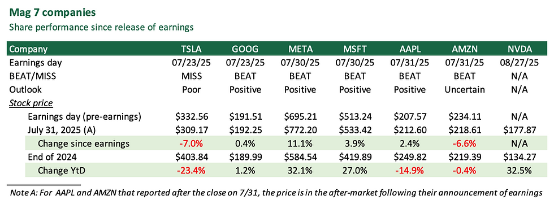
Task: Click the GOOG column header
Action: (x=244, y=49)
